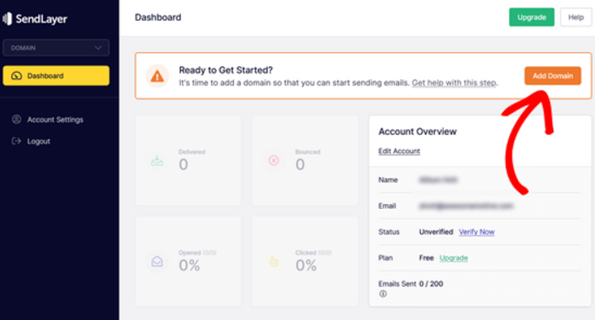Choose Logout in the sidebar
Image resolution: width=595 pixels, height=320 pixels.
pyautogui.click(x=38, y=141)
